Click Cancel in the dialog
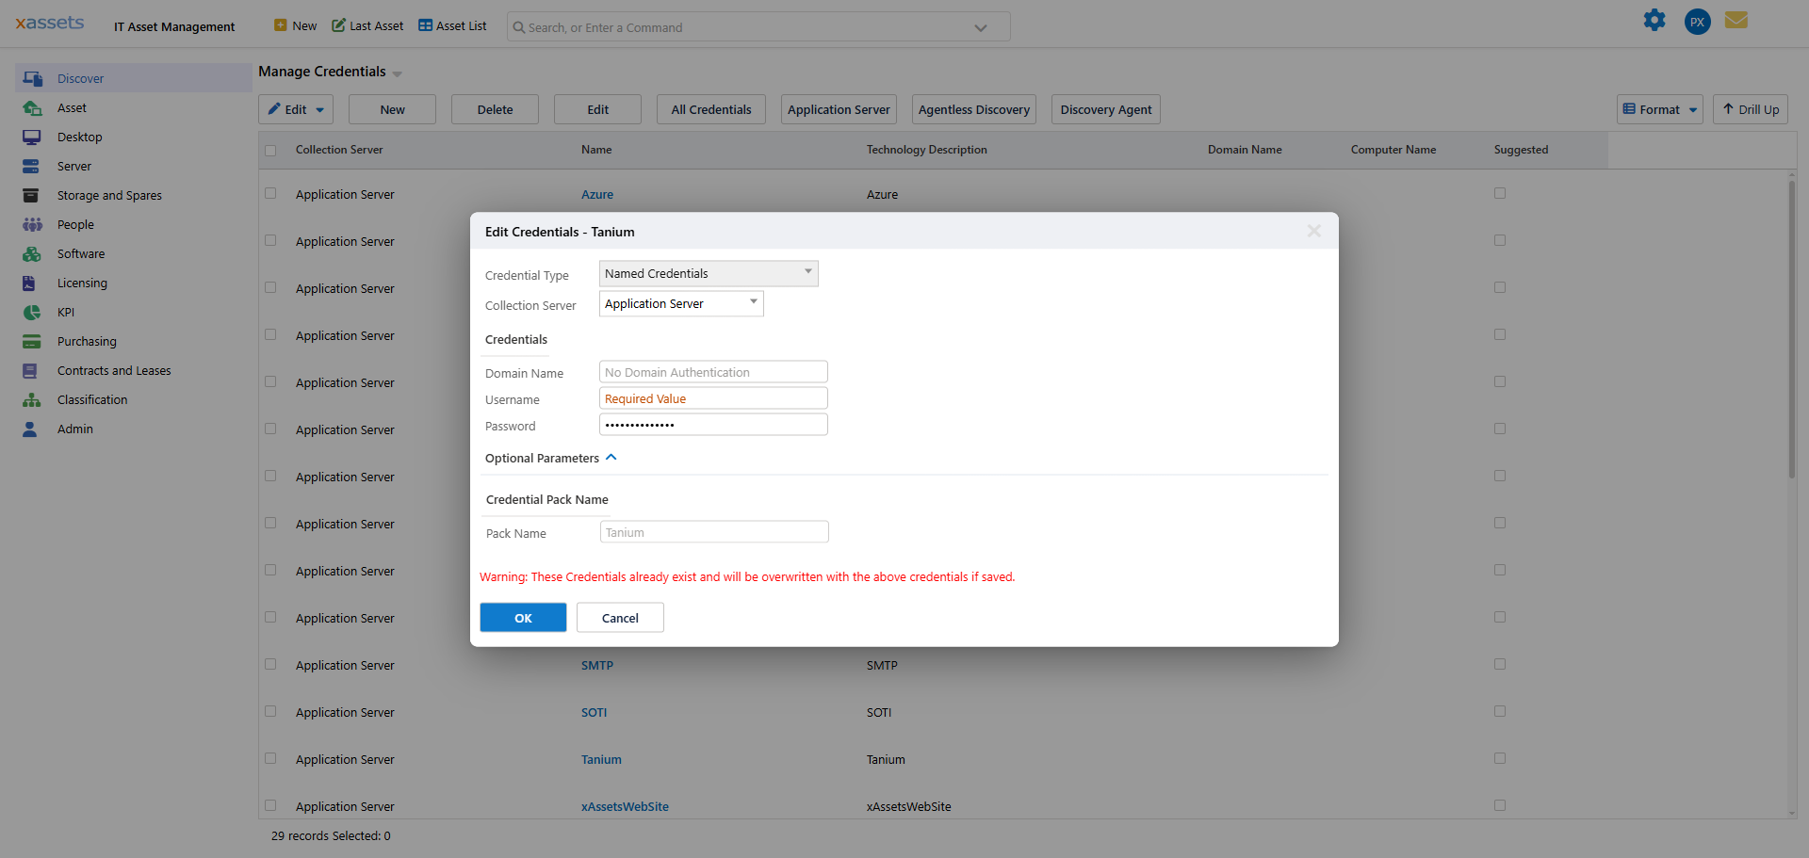The width and height of the screenshot is (1809, 858). tap(620, 618)
